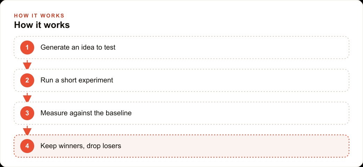Click the arrow pointing to step 4
Screen dimensions: 363x167
click(x=27, y=130)
